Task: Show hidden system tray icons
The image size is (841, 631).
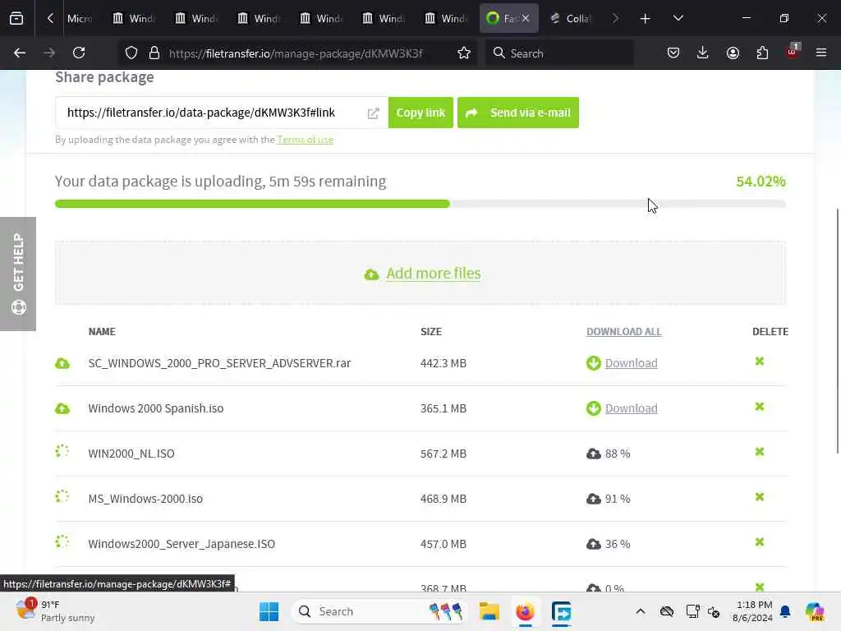Action: click(640, 611)
